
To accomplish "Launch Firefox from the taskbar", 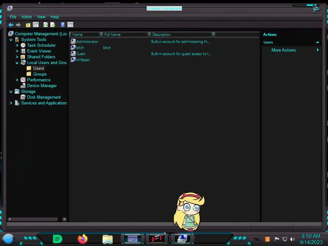I will (x=82, y=239).
